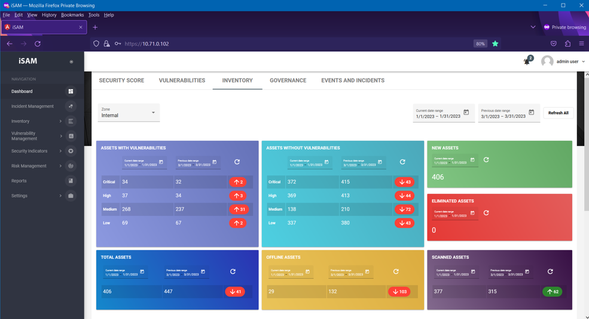589x319 pixels.
Task: Click the Firefox bookmark star icon
Action: coord(495,44)
